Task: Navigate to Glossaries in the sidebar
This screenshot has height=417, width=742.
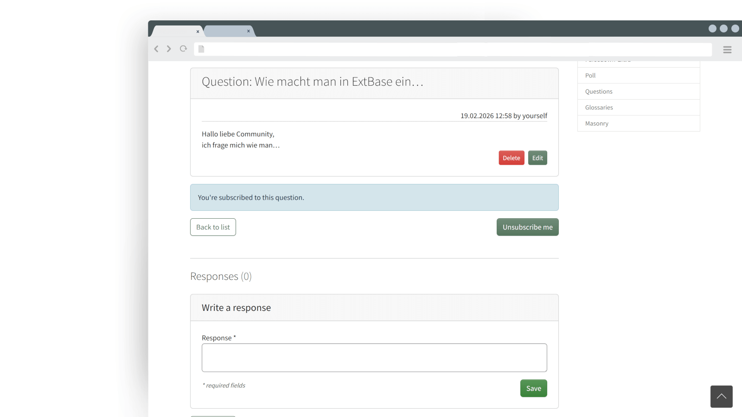Action: 599,107
